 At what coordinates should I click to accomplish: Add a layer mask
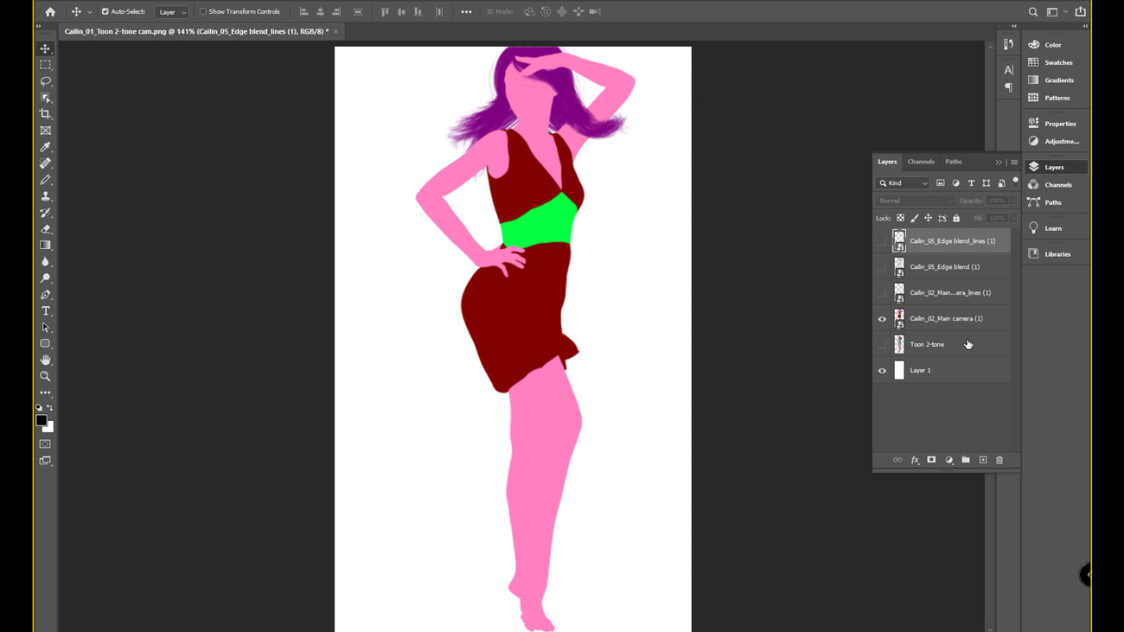click(x=931, y=460)
